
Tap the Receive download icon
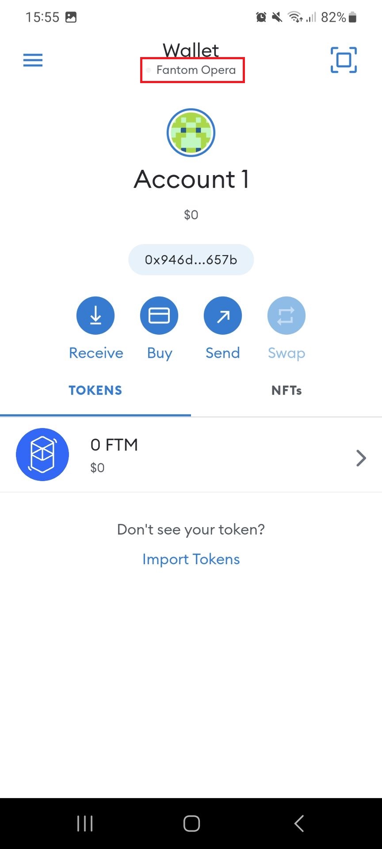(x=95, y=316)
